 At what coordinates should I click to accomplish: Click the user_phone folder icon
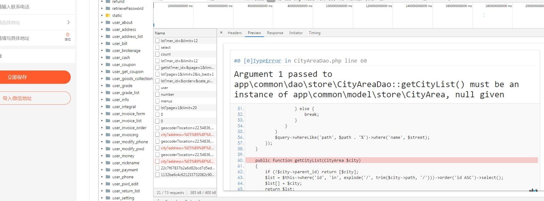click(108, 177)
